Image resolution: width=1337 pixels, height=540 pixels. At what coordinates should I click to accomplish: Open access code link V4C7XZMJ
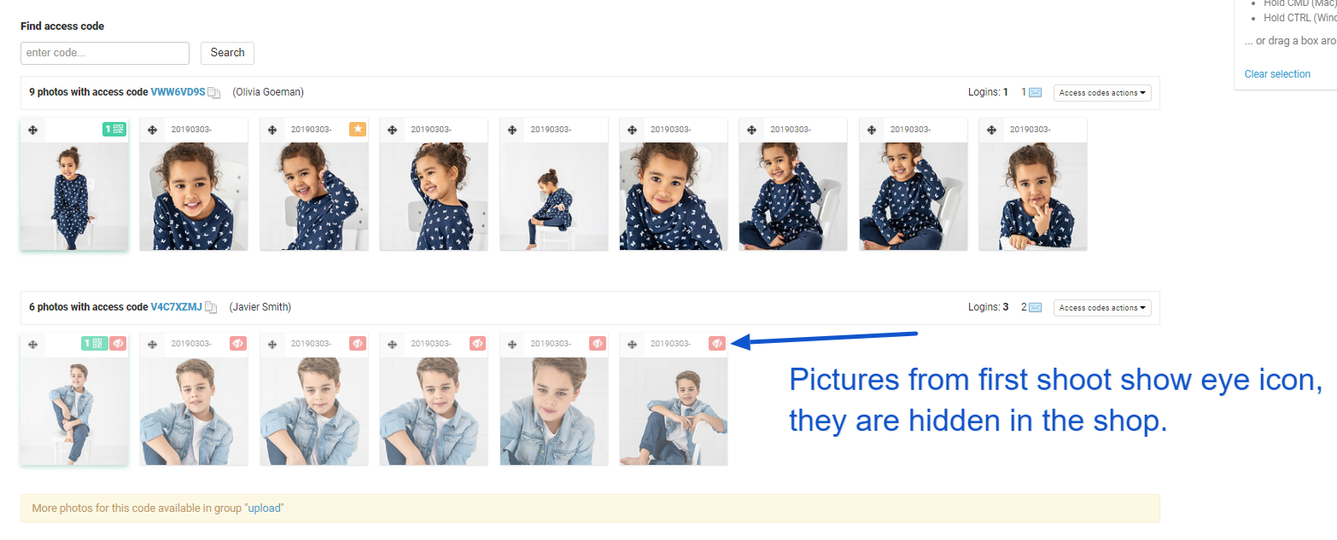(x=177, y=307)
